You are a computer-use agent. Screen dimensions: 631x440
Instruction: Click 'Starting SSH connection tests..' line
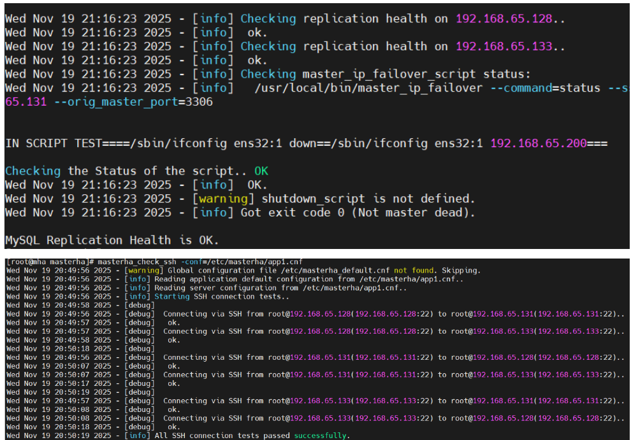pyautogui.click(x=222, y=297)
